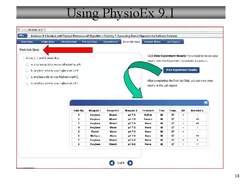The width and height of the screenshot is (246, 184).
Task: Click 'Frozen' treatment cell in tube 2
Action: point(148,119)
